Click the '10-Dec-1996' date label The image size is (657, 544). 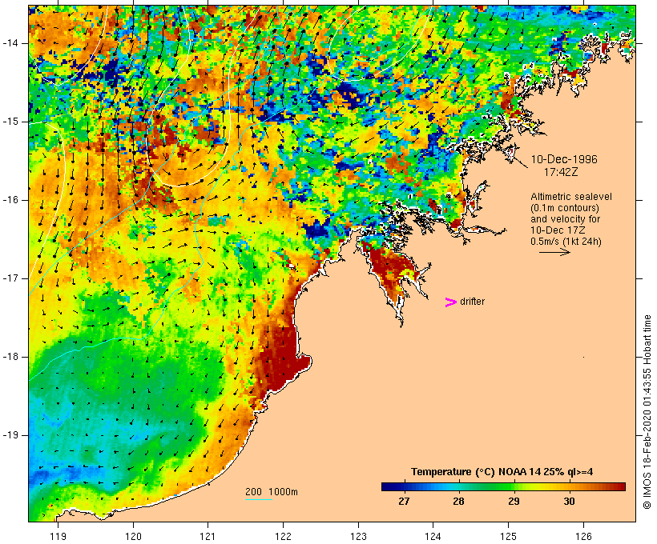tap(564, 159)
